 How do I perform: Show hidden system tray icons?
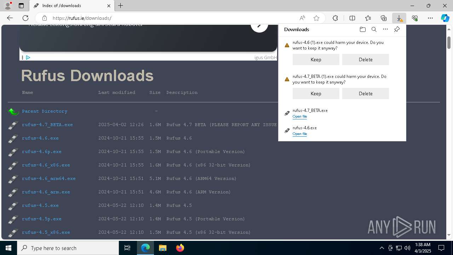(x=382, y=248)
